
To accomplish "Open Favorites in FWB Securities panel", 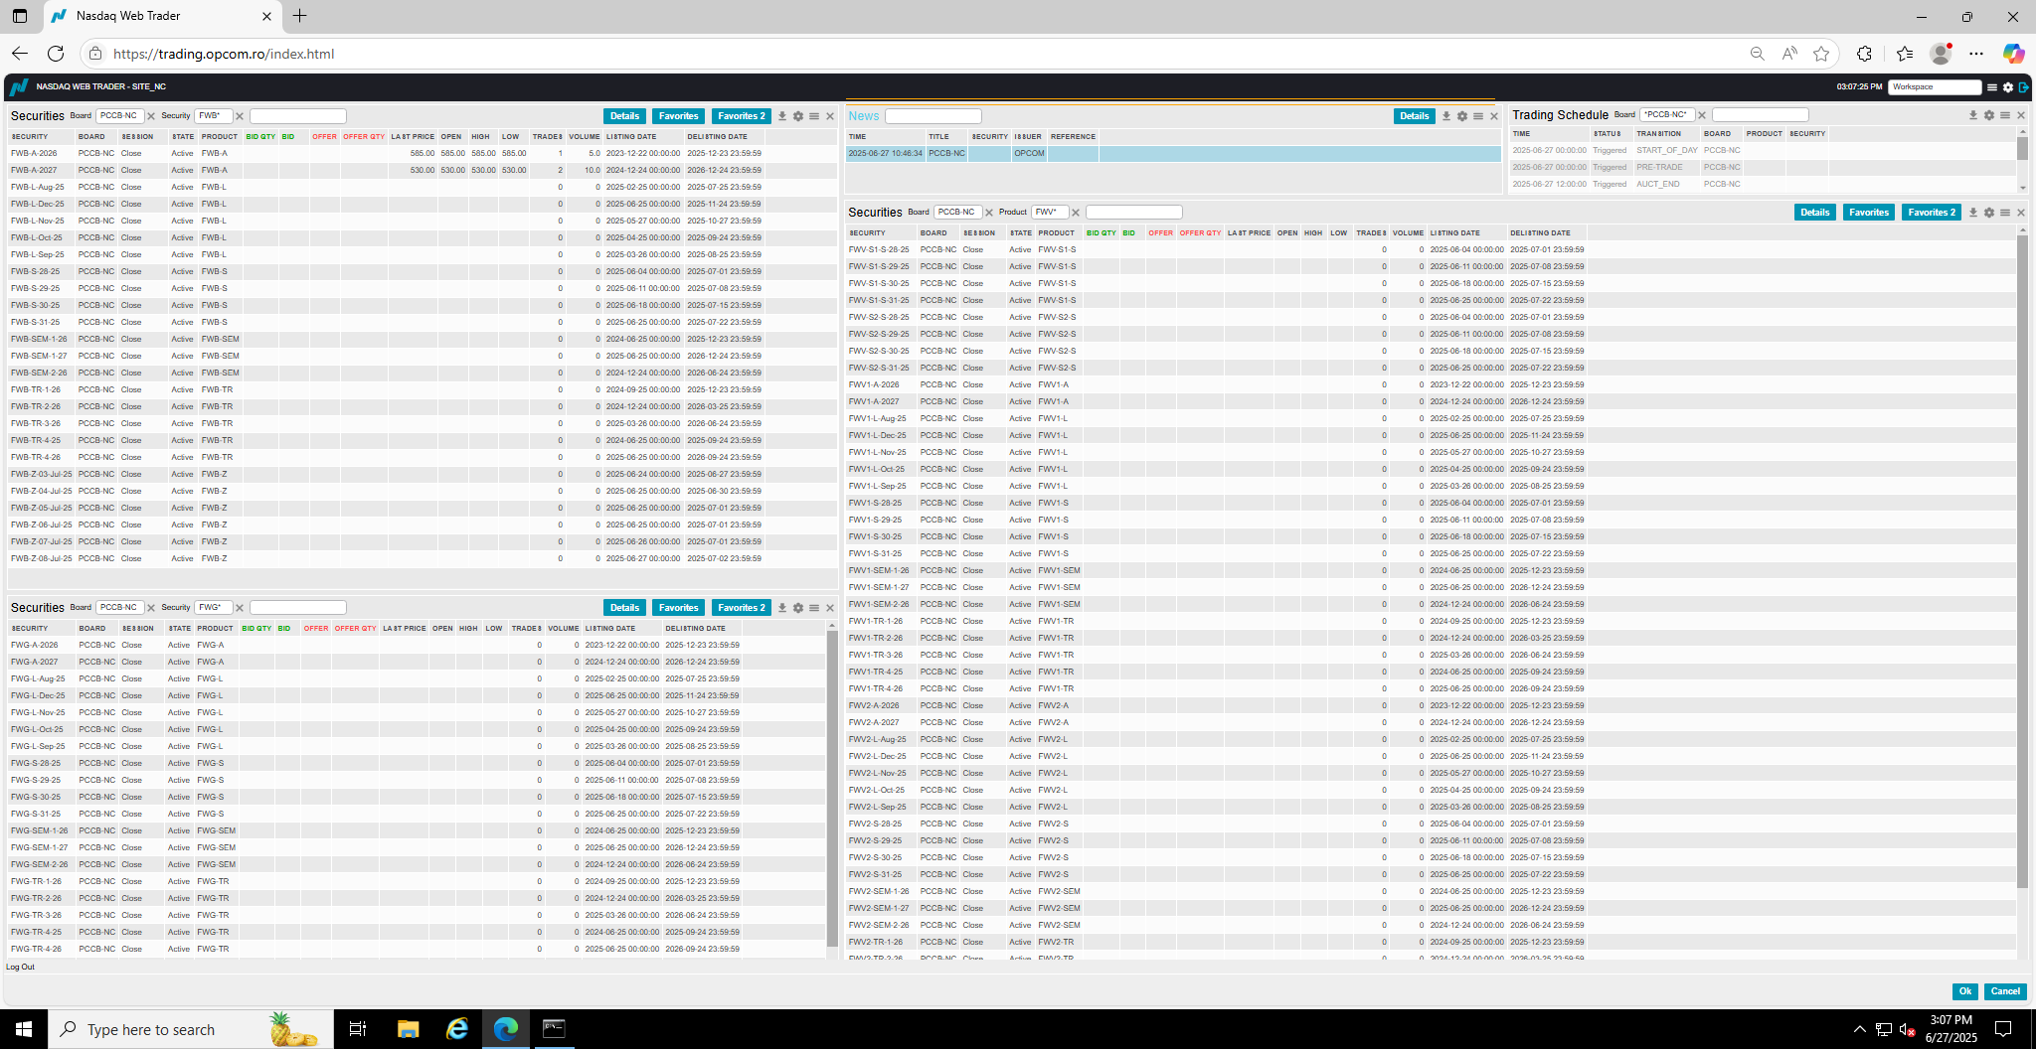I will pyautogui.click(x=678, y=116).
